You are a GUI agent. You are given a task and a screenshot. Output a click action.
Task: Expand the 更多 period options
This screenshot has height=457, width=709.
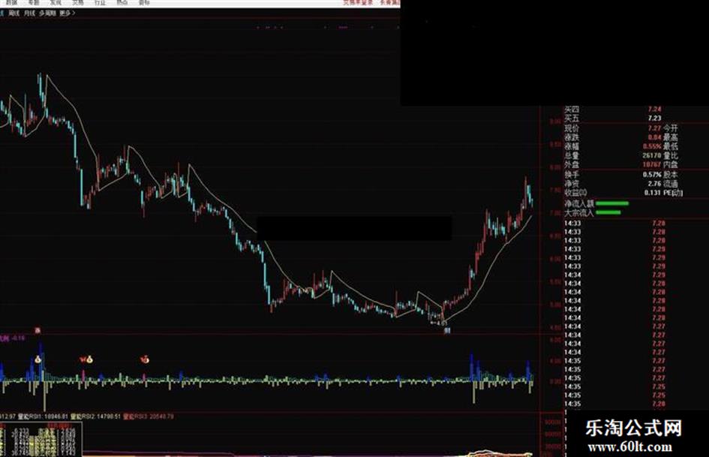(67, 13)
